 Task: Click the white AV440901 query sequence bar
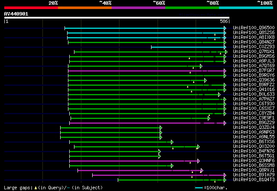[x=117, y=18]
